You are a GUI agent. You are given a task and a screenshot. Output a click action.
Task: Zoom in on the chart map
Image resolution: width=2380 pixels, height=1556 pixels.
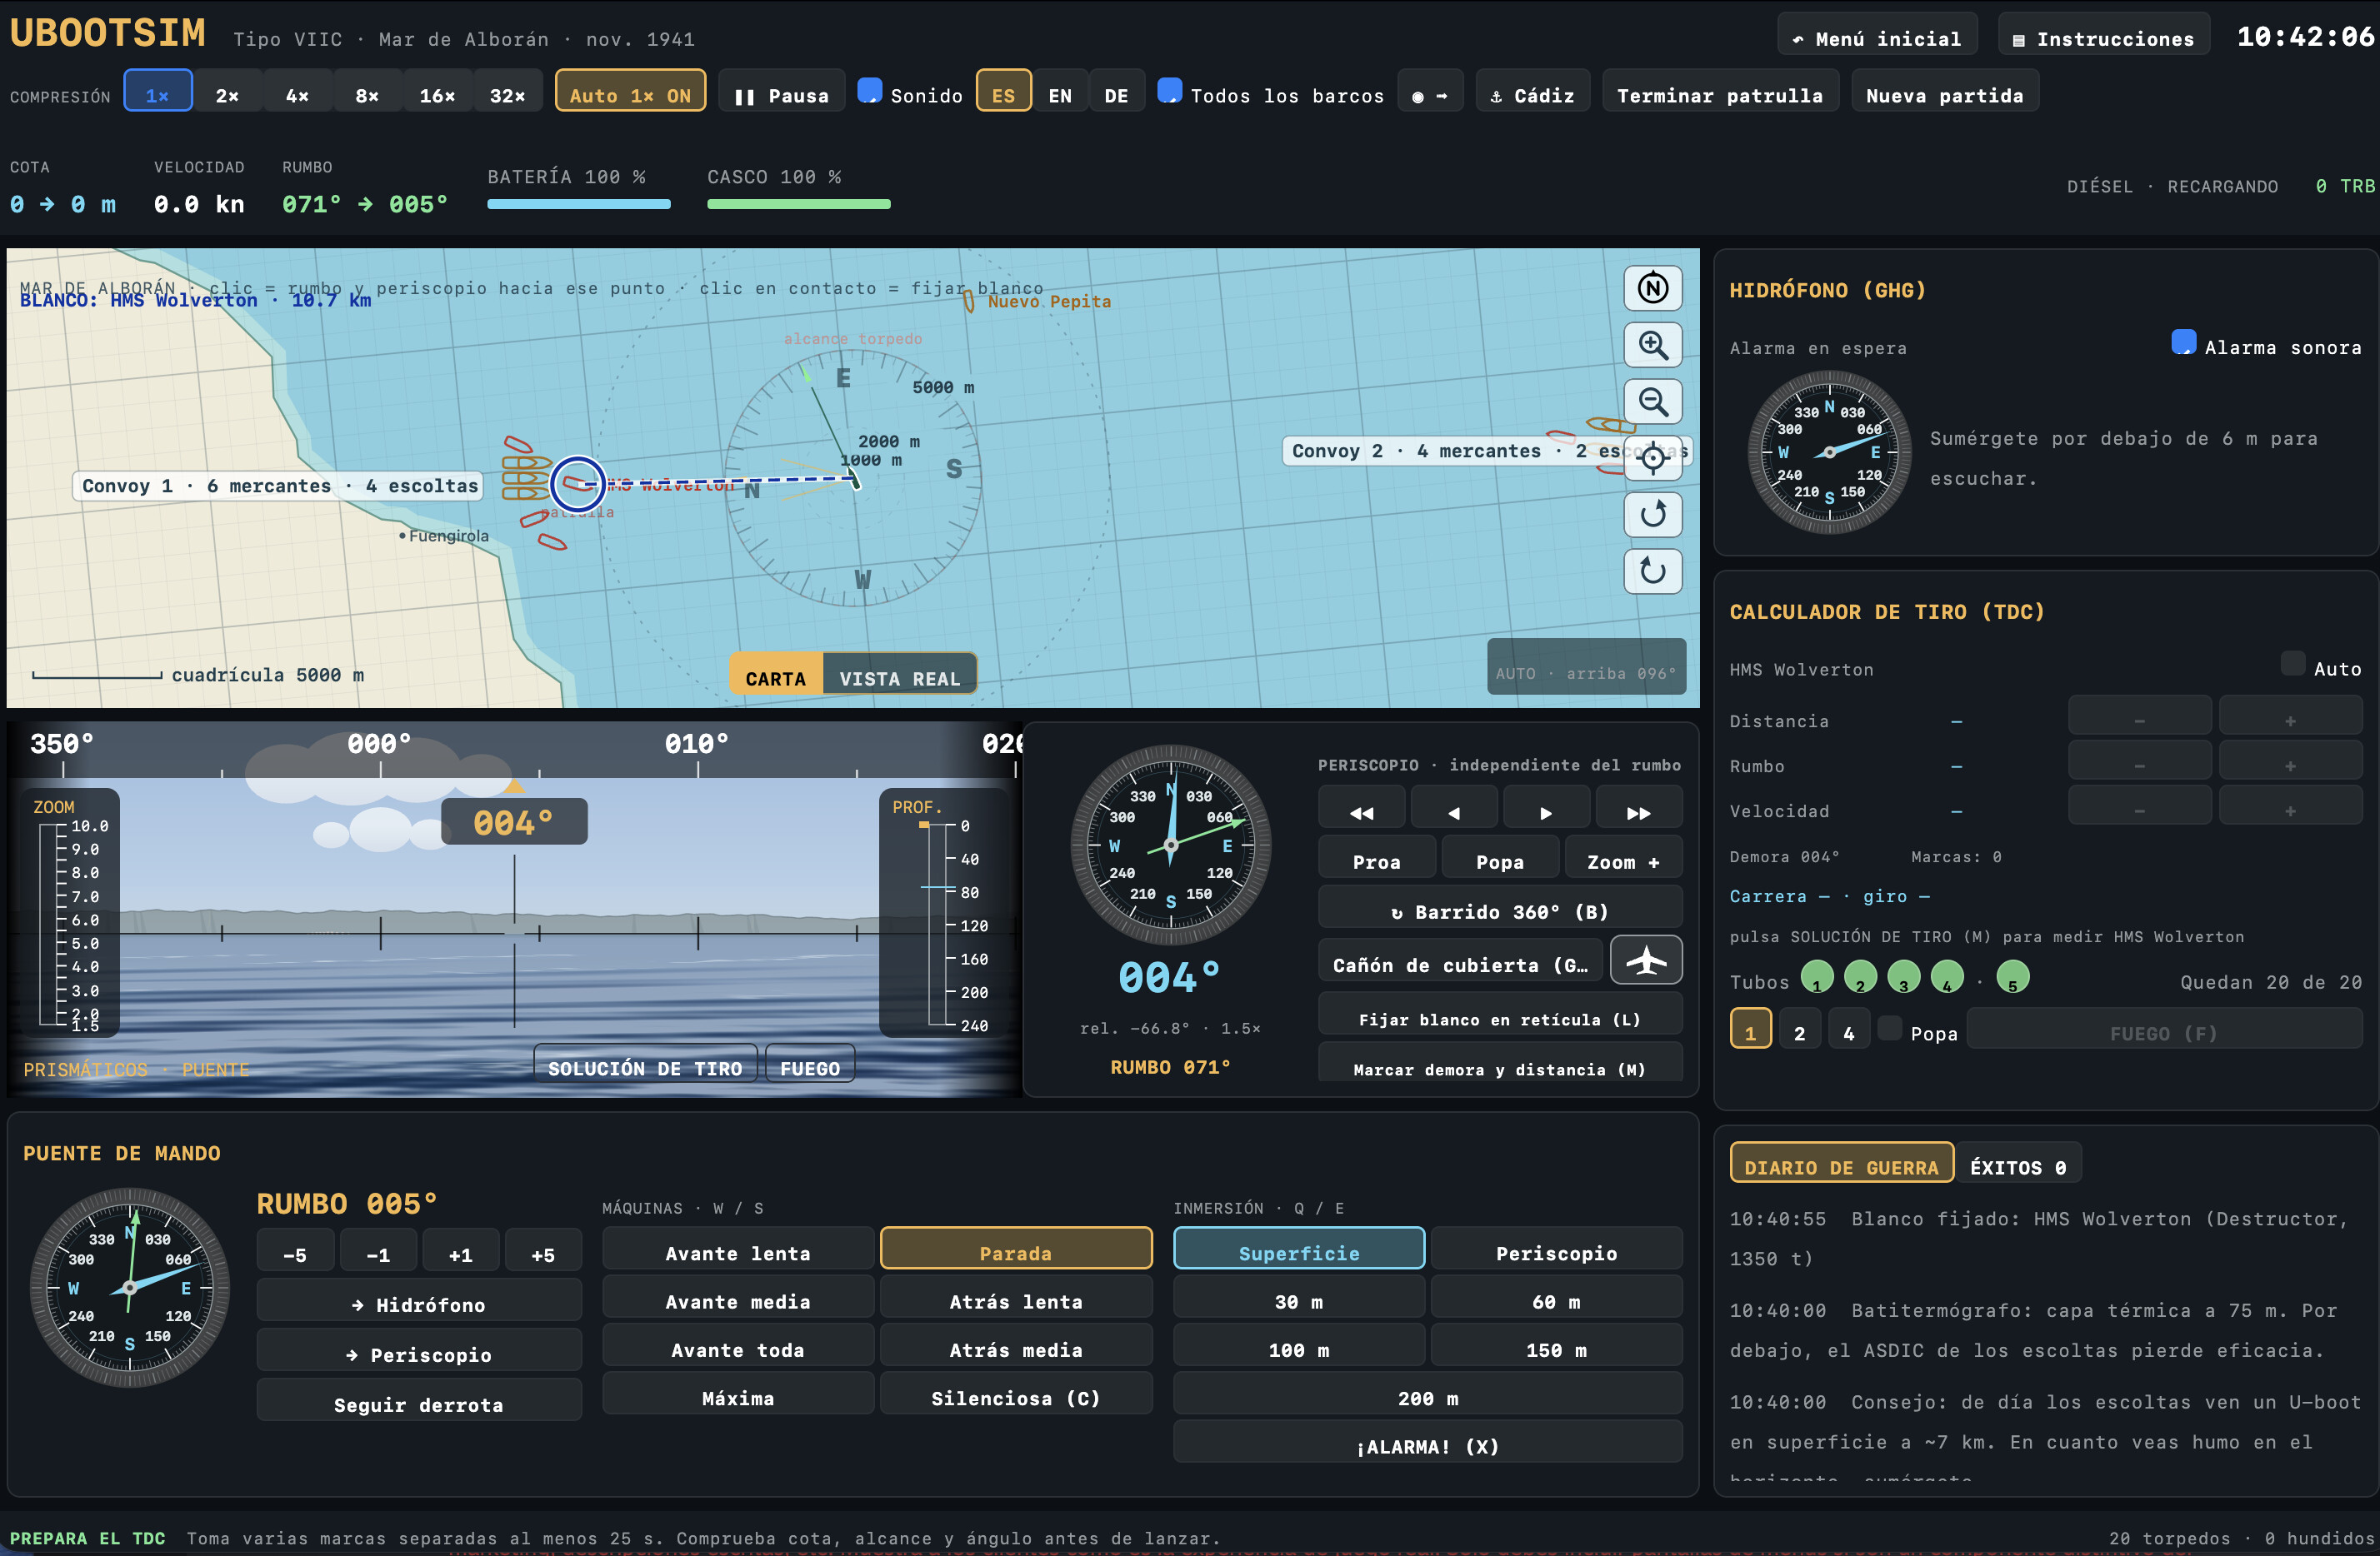1653,346
